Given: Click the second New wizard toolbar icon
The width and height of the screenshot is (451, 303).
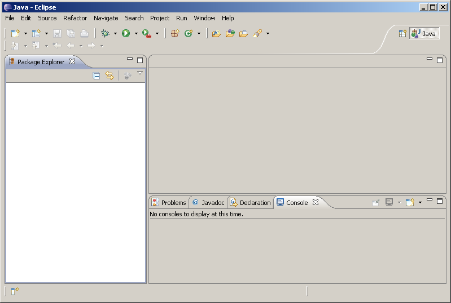Looking at the screenshot, I should tap(36, 34).
